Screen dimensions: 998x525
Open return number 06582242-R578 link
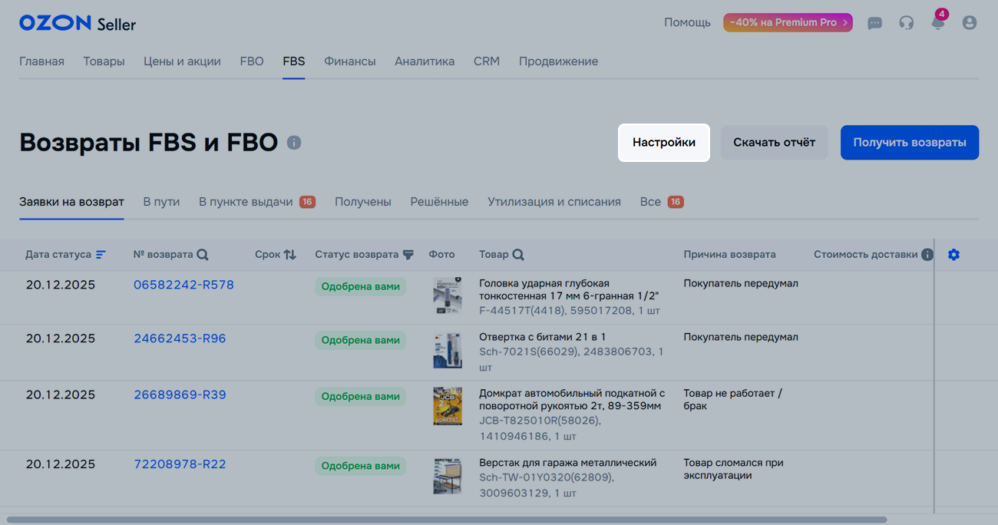pos(183,285)
